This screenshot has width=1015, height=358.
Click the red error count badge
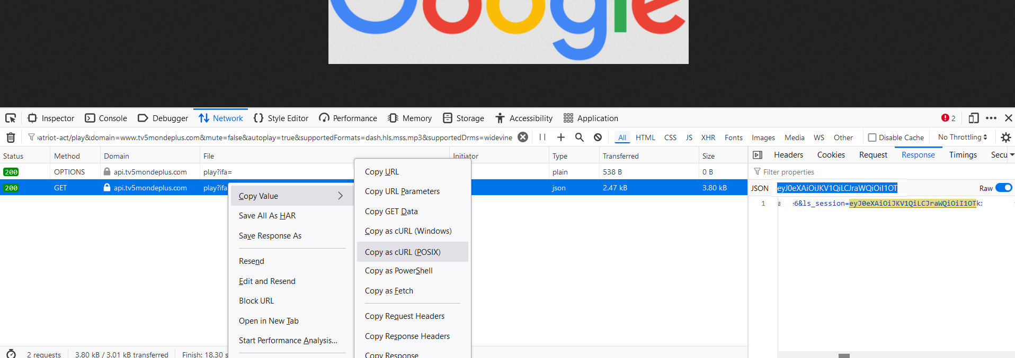point(948,118)
